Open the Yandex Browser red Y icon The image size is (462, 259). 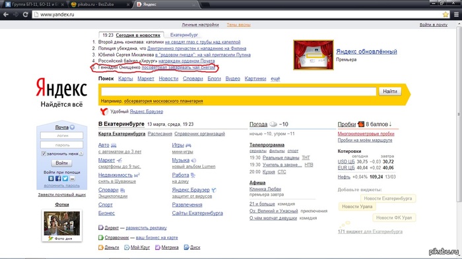point(104,111)
